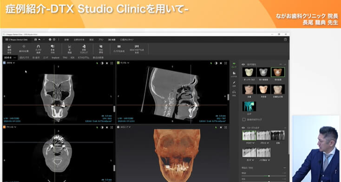Toggle contrast icon in the coronal view header
The width and height of the screenshot is (341, 182).
(x=102, y=63)
